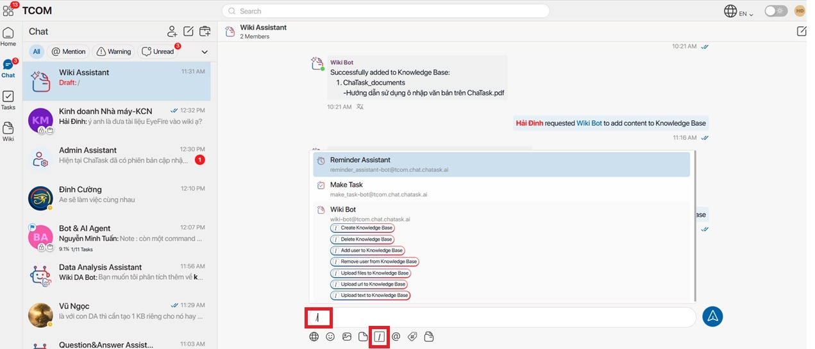The height and width of the screenshot is (349, 815).
Task: Click the KM avatar of Kinh doanh chat
Action: [x=40, y=120]
